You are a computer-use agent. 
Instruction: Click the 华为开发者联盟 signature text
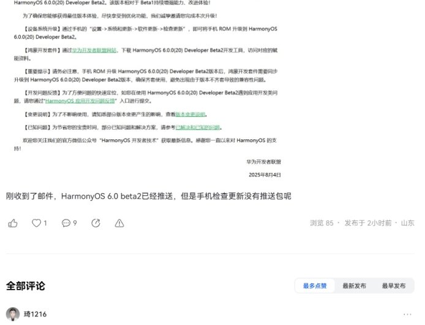(264, 162)
